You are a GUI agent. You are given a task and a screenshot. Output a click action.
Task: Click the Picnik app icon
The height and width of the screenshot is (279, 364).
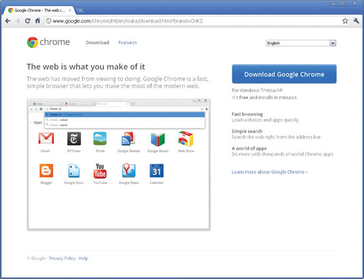coord(100,138)
